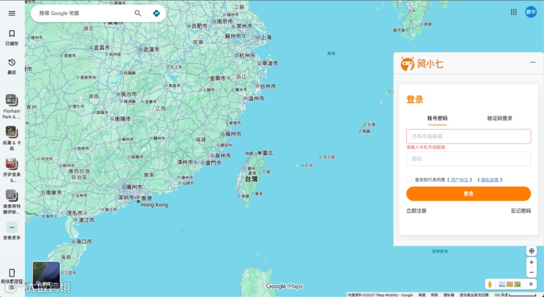The image size is (544, 297).
Task: Click the 台灣 map label
Action: 251,179
